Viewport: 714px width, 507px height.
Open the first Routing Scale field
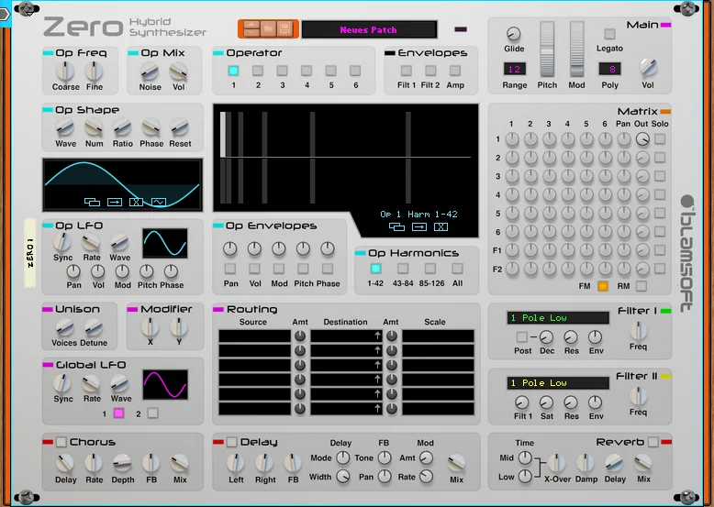click(438, 336)
